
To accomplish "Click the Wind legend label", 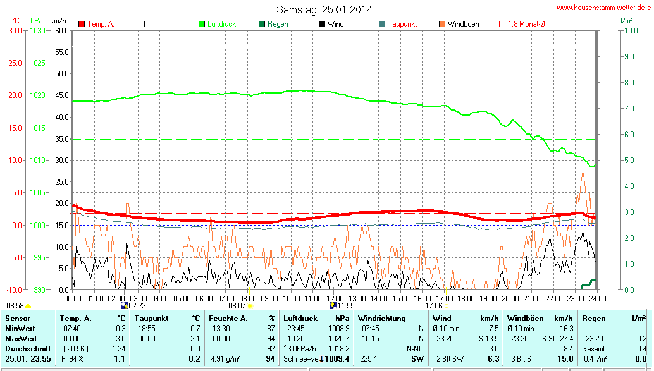I will [x=336, y=24].
